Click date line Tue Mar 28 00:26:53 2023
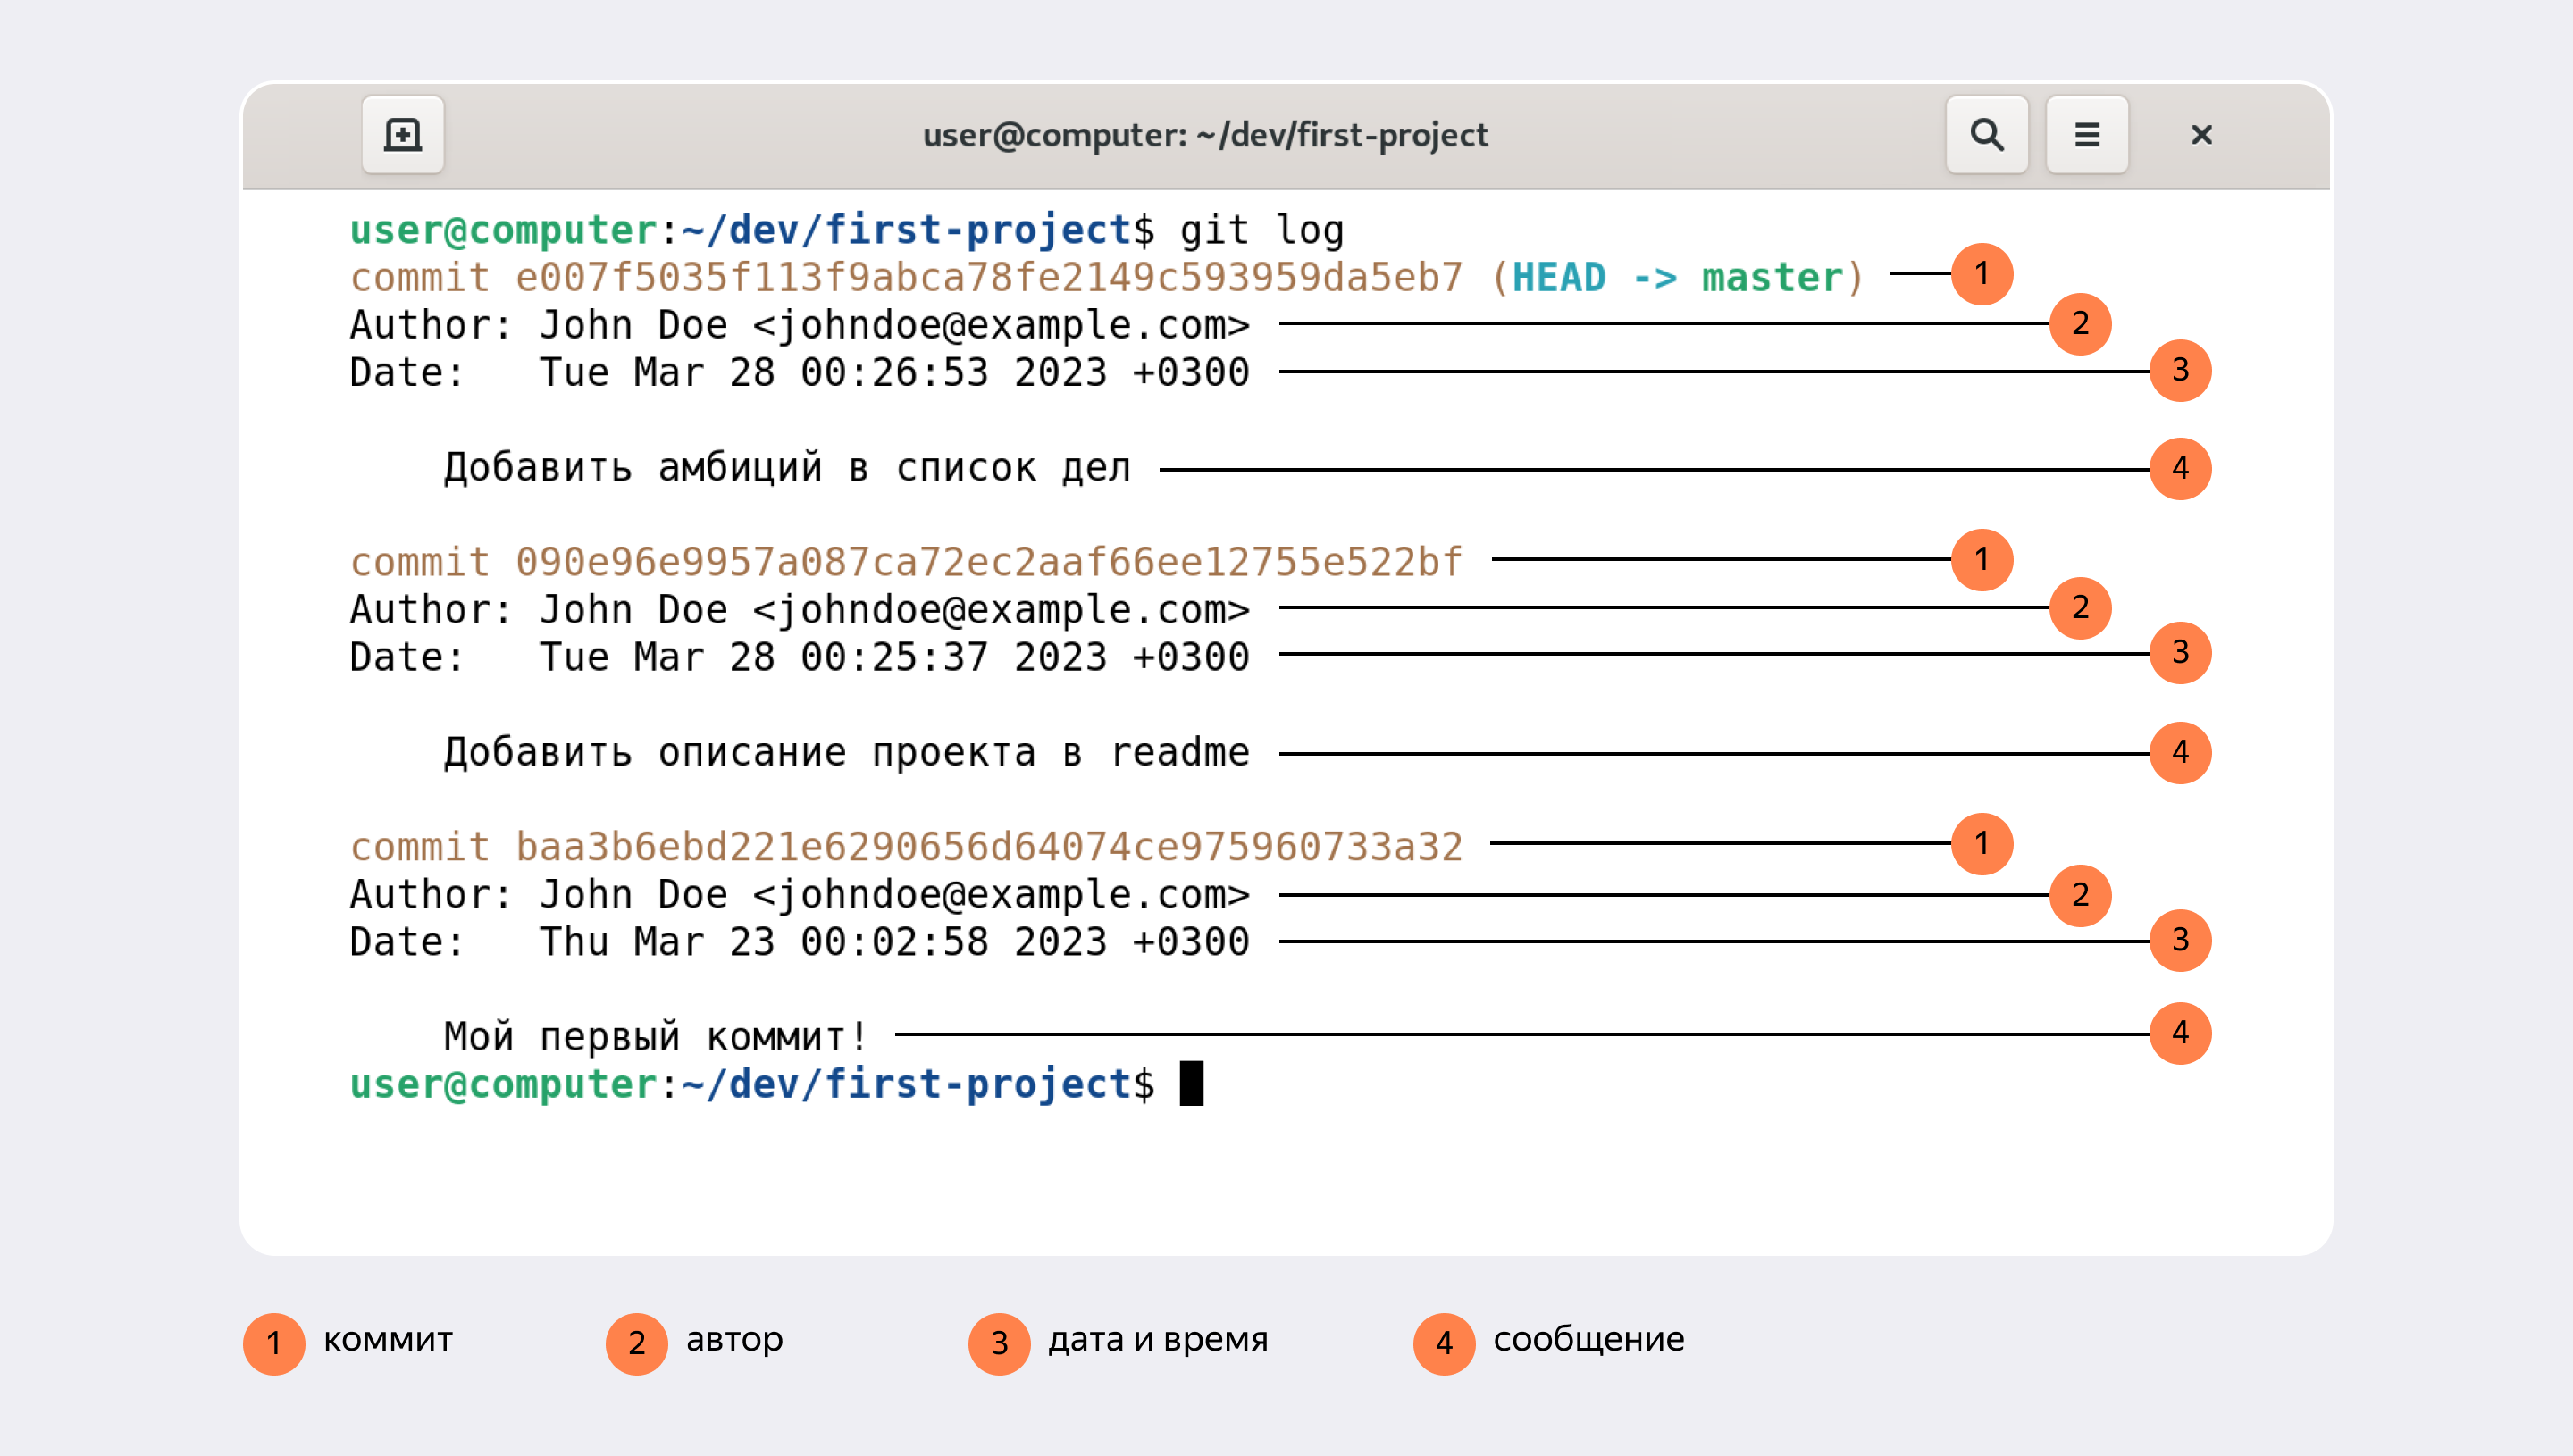 click(x=799, y=373)
